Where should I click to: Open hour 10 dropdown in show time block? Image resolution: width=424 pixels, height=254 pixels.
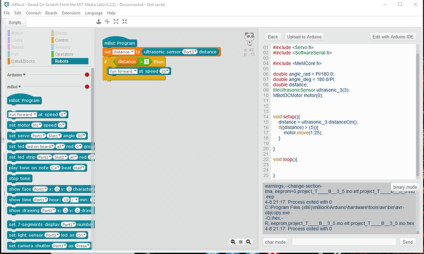[x=66, y=200]
